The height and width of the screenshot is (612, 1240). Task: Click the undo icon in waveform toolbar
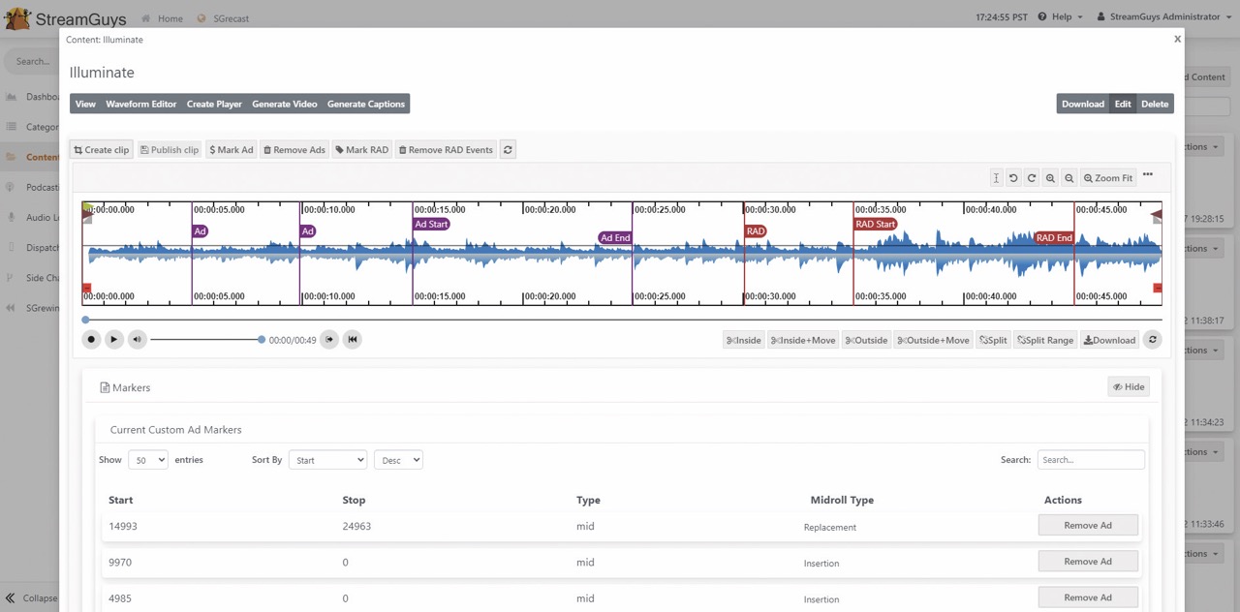click(x=1013, y=178)
